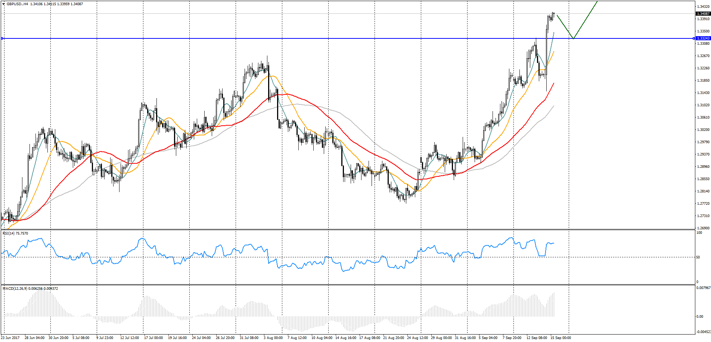Click the MACD 0.00 scale label

pyautogui.click(x=700, y=317)
